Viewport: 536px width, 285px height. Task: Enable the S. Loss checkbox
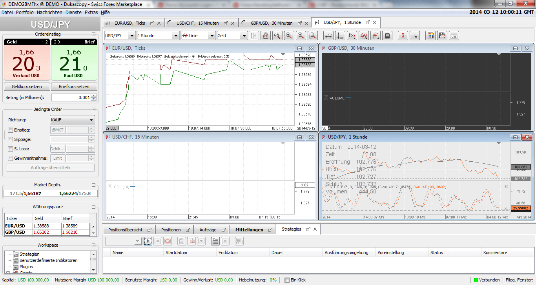tap(11, 149)
